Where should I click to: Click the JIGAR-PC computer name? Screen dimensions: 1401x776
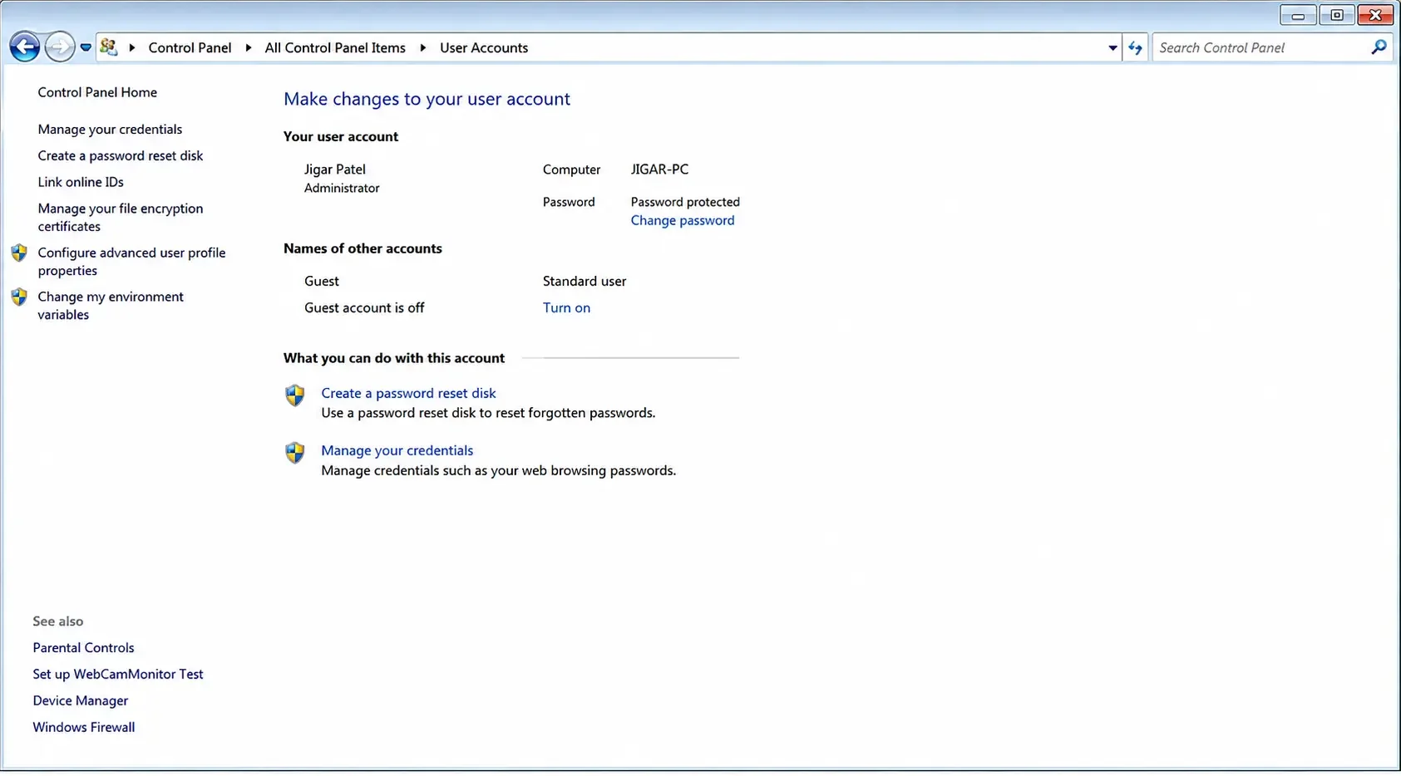[659, 169]
